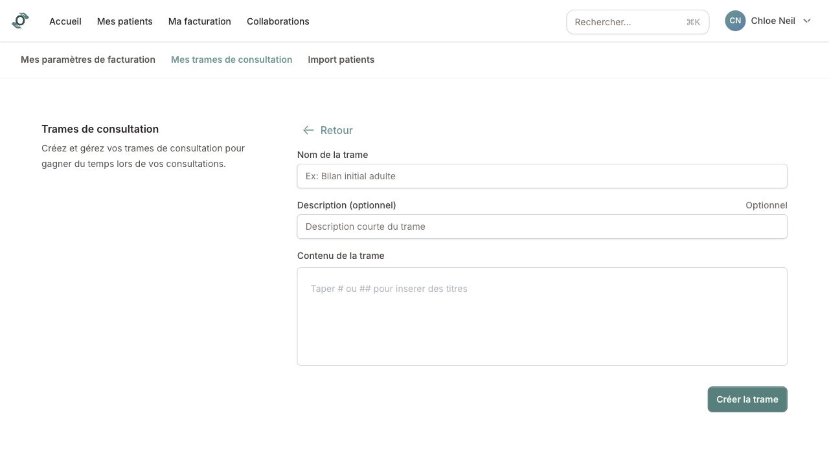The width and height of the screenshot is (829, 466).
Task: Go to Mes patients
Action: (125, 21)
